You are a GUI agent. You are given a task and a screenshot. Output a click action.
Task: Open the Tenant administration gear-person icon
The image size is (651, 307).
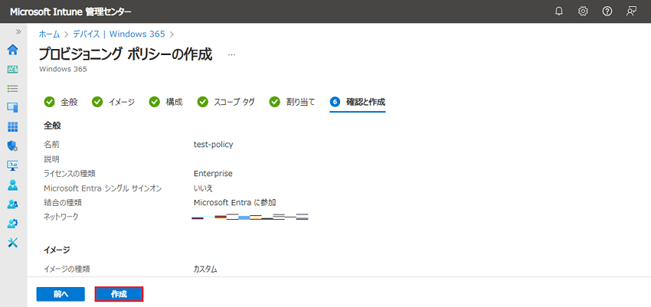[13, 224]
